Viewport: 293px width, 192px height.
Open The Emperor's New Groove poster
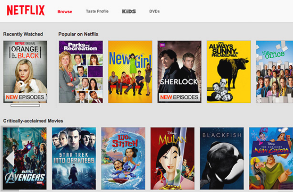pyautogui.click(x=271, y=159)
